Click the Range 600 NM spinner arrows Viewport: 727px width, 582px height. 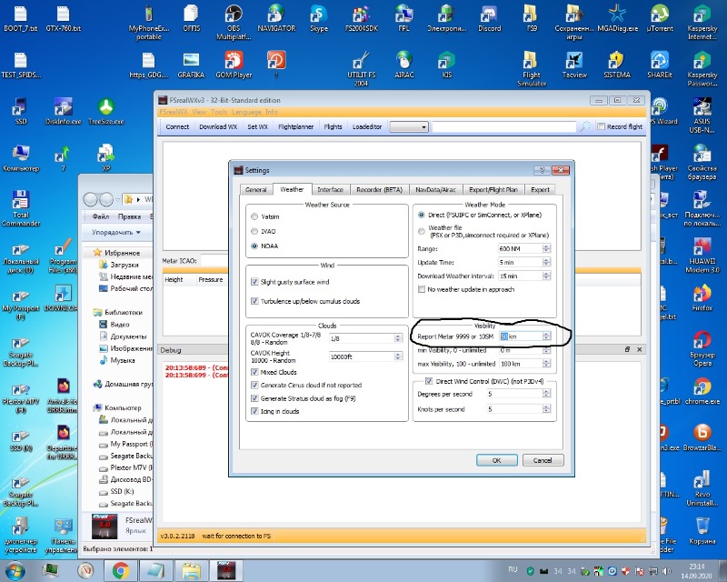point(545,248)
